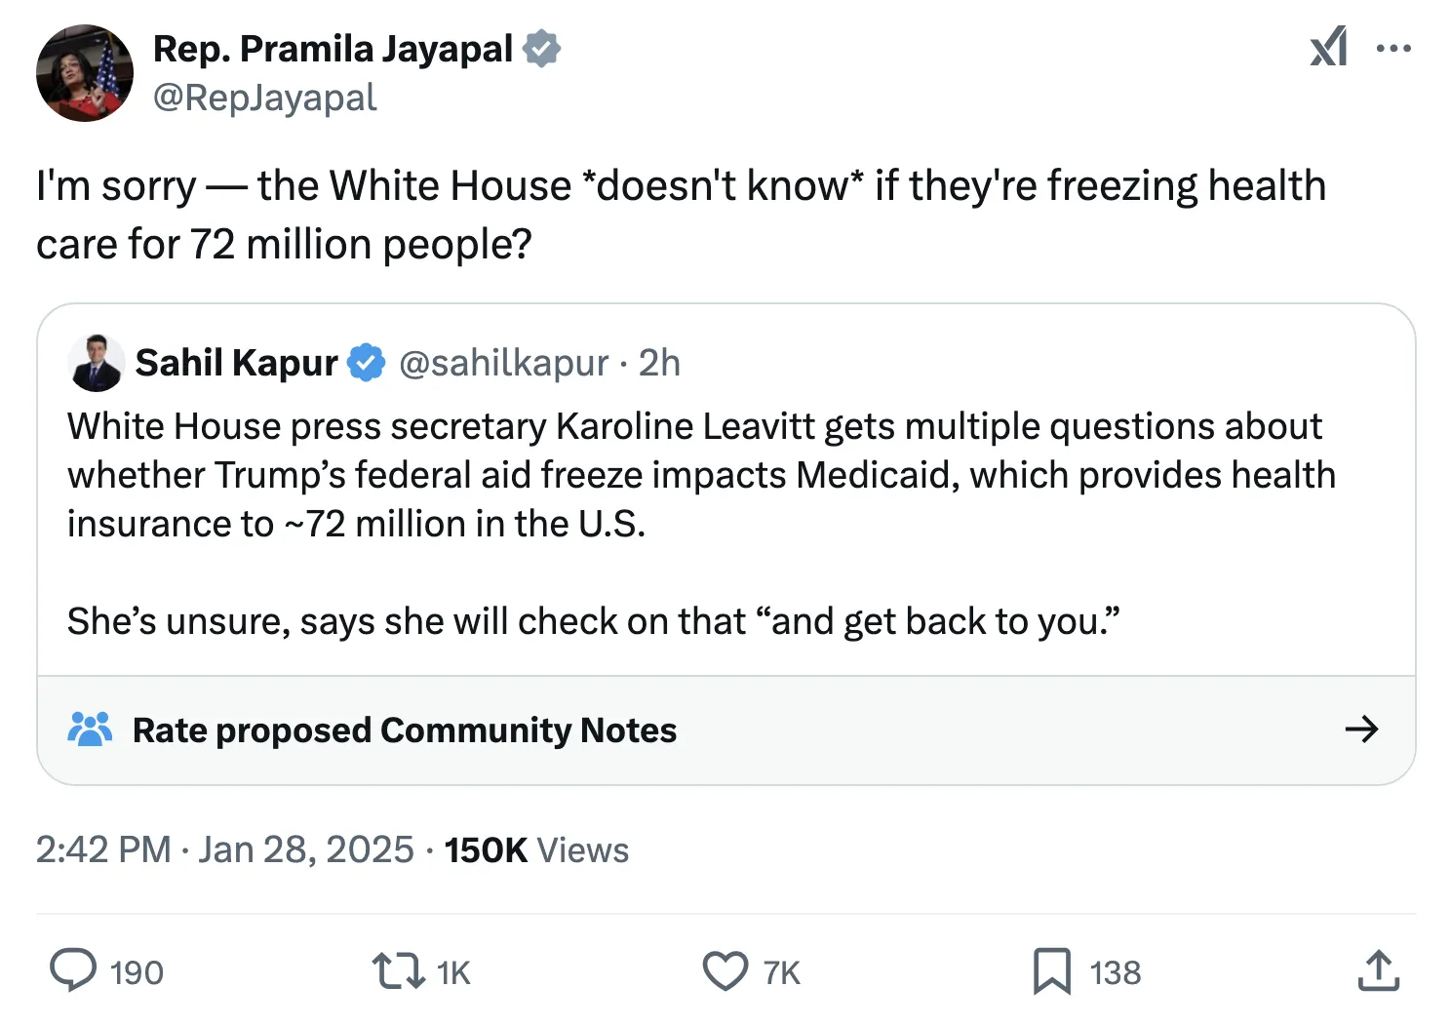Visit the @RepJayapal handle link

(264, 98)
